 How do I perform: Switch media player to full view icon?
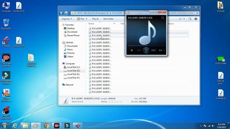point(163,18)
